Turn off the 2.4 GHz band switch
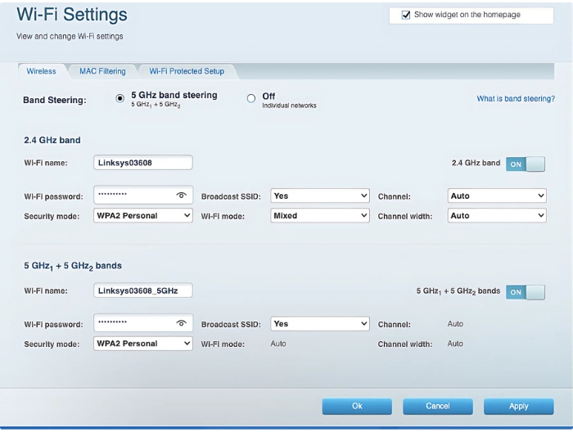Viewport: 573px width, 432px height. pyautogui.click(x=526, y=164)
